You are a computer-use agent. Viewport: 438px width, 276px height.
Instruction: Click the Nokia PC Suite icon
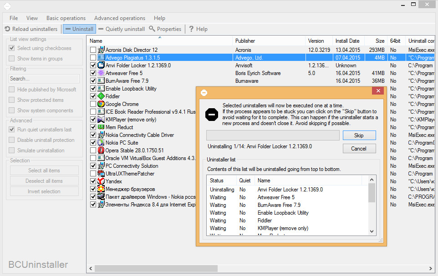tap(101, 143)
